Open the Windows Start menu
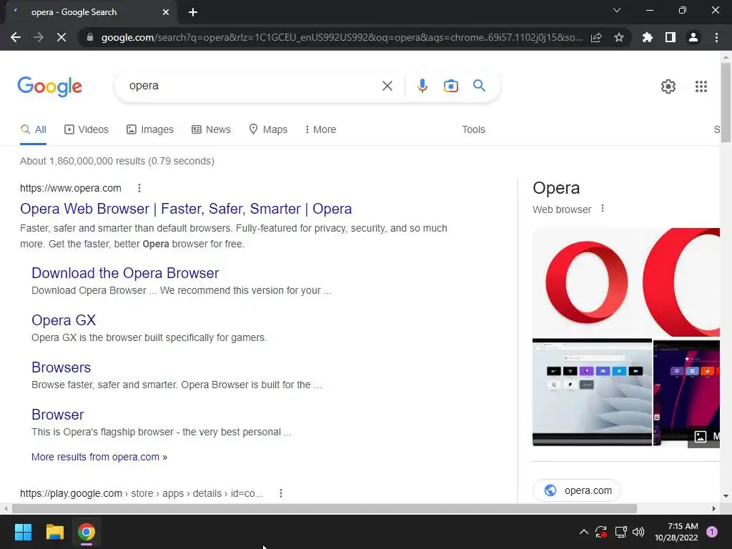 tap(23, 532)
